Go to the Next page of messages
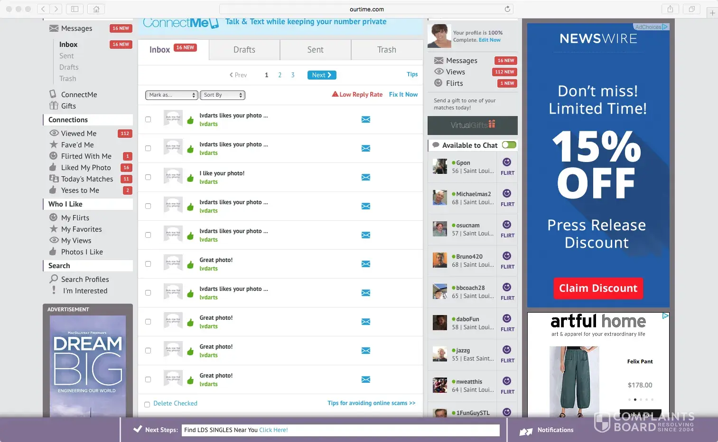This screenshot has width=718, height=442. pos(322,75)
